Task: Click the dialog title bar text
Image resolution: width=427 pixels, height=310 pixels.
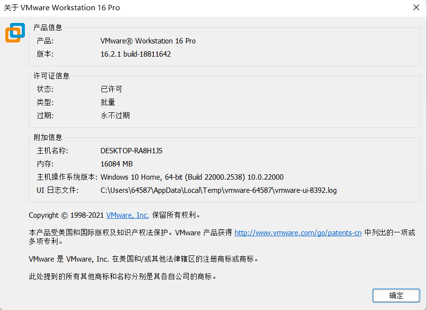Action: 62,8
